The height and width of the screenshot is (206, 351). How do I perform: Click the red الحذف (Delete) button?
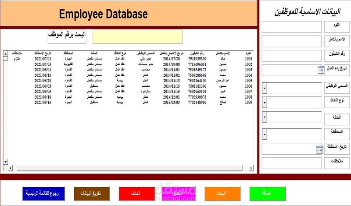[x=137, y=194]
